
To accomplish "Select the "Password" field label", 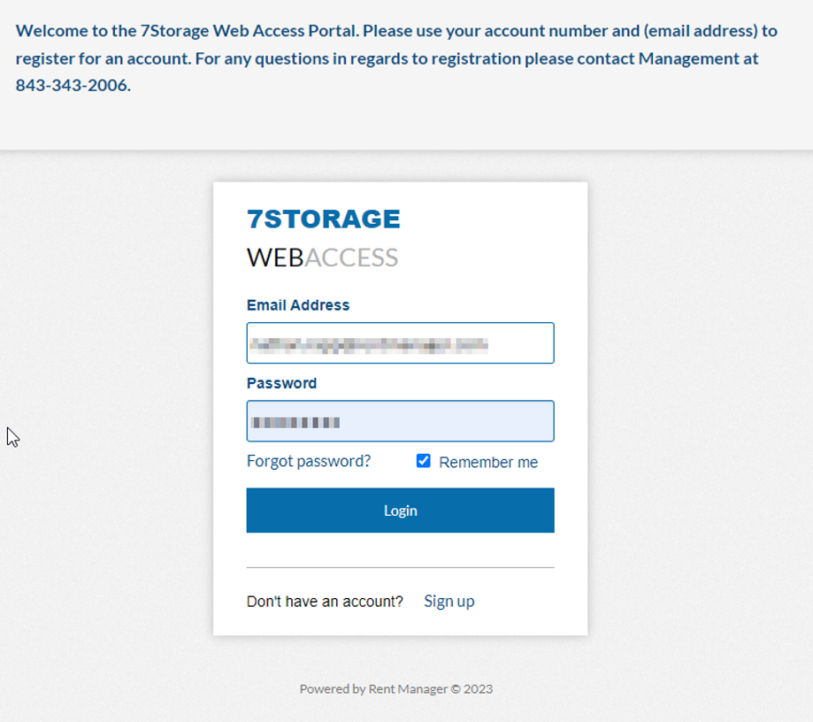I will pos(281,383).
